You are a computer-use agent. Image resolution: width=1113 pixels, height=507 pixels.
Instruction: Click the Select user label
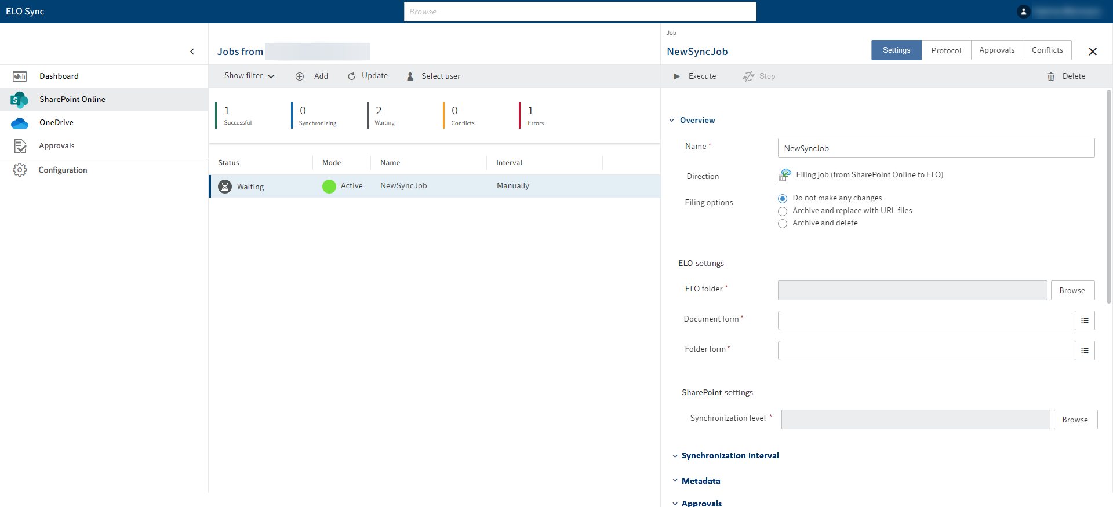click(441, 76)
